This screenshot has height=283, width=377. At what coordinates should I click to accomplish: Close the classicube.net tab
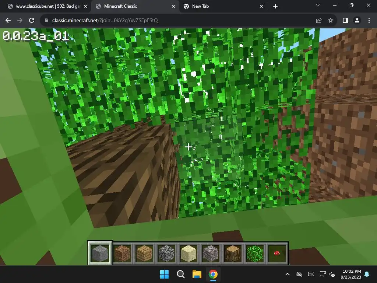(x=85, y=6)
